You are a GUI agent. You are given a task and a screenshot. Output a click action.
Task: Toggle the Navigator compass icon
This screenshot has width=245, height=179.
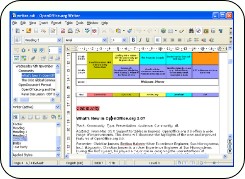coord(198,31)
